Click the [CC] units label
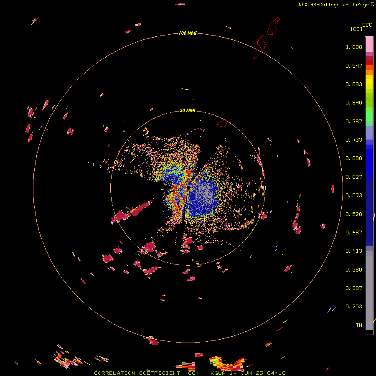 (x=356, y=29)
